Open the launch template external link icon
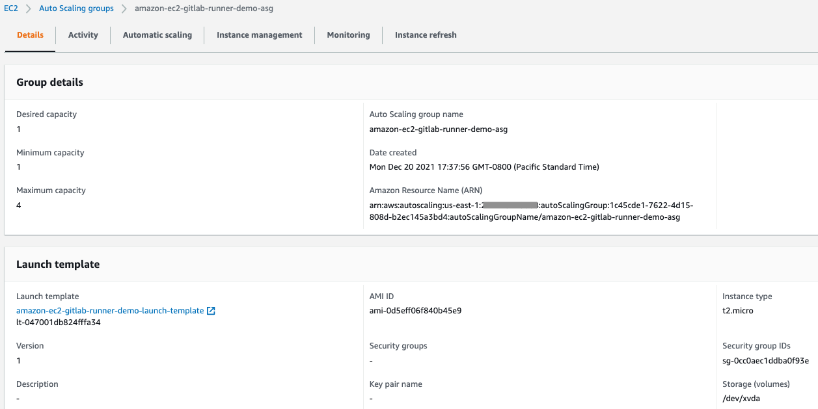Viewport: 818px width, 409px height. pos(210,311)
